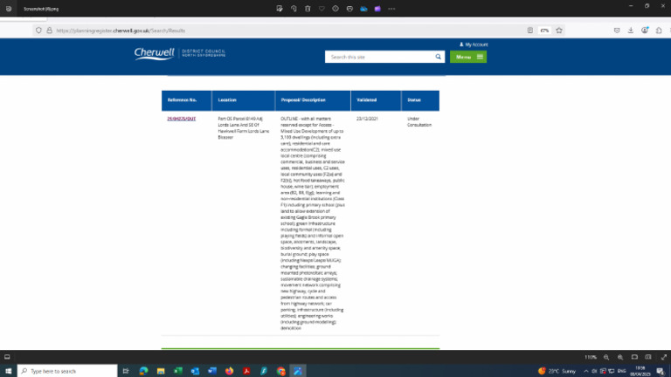Open Google Chrome from the taskbar
Screen dimensions: 671x377
280,371
